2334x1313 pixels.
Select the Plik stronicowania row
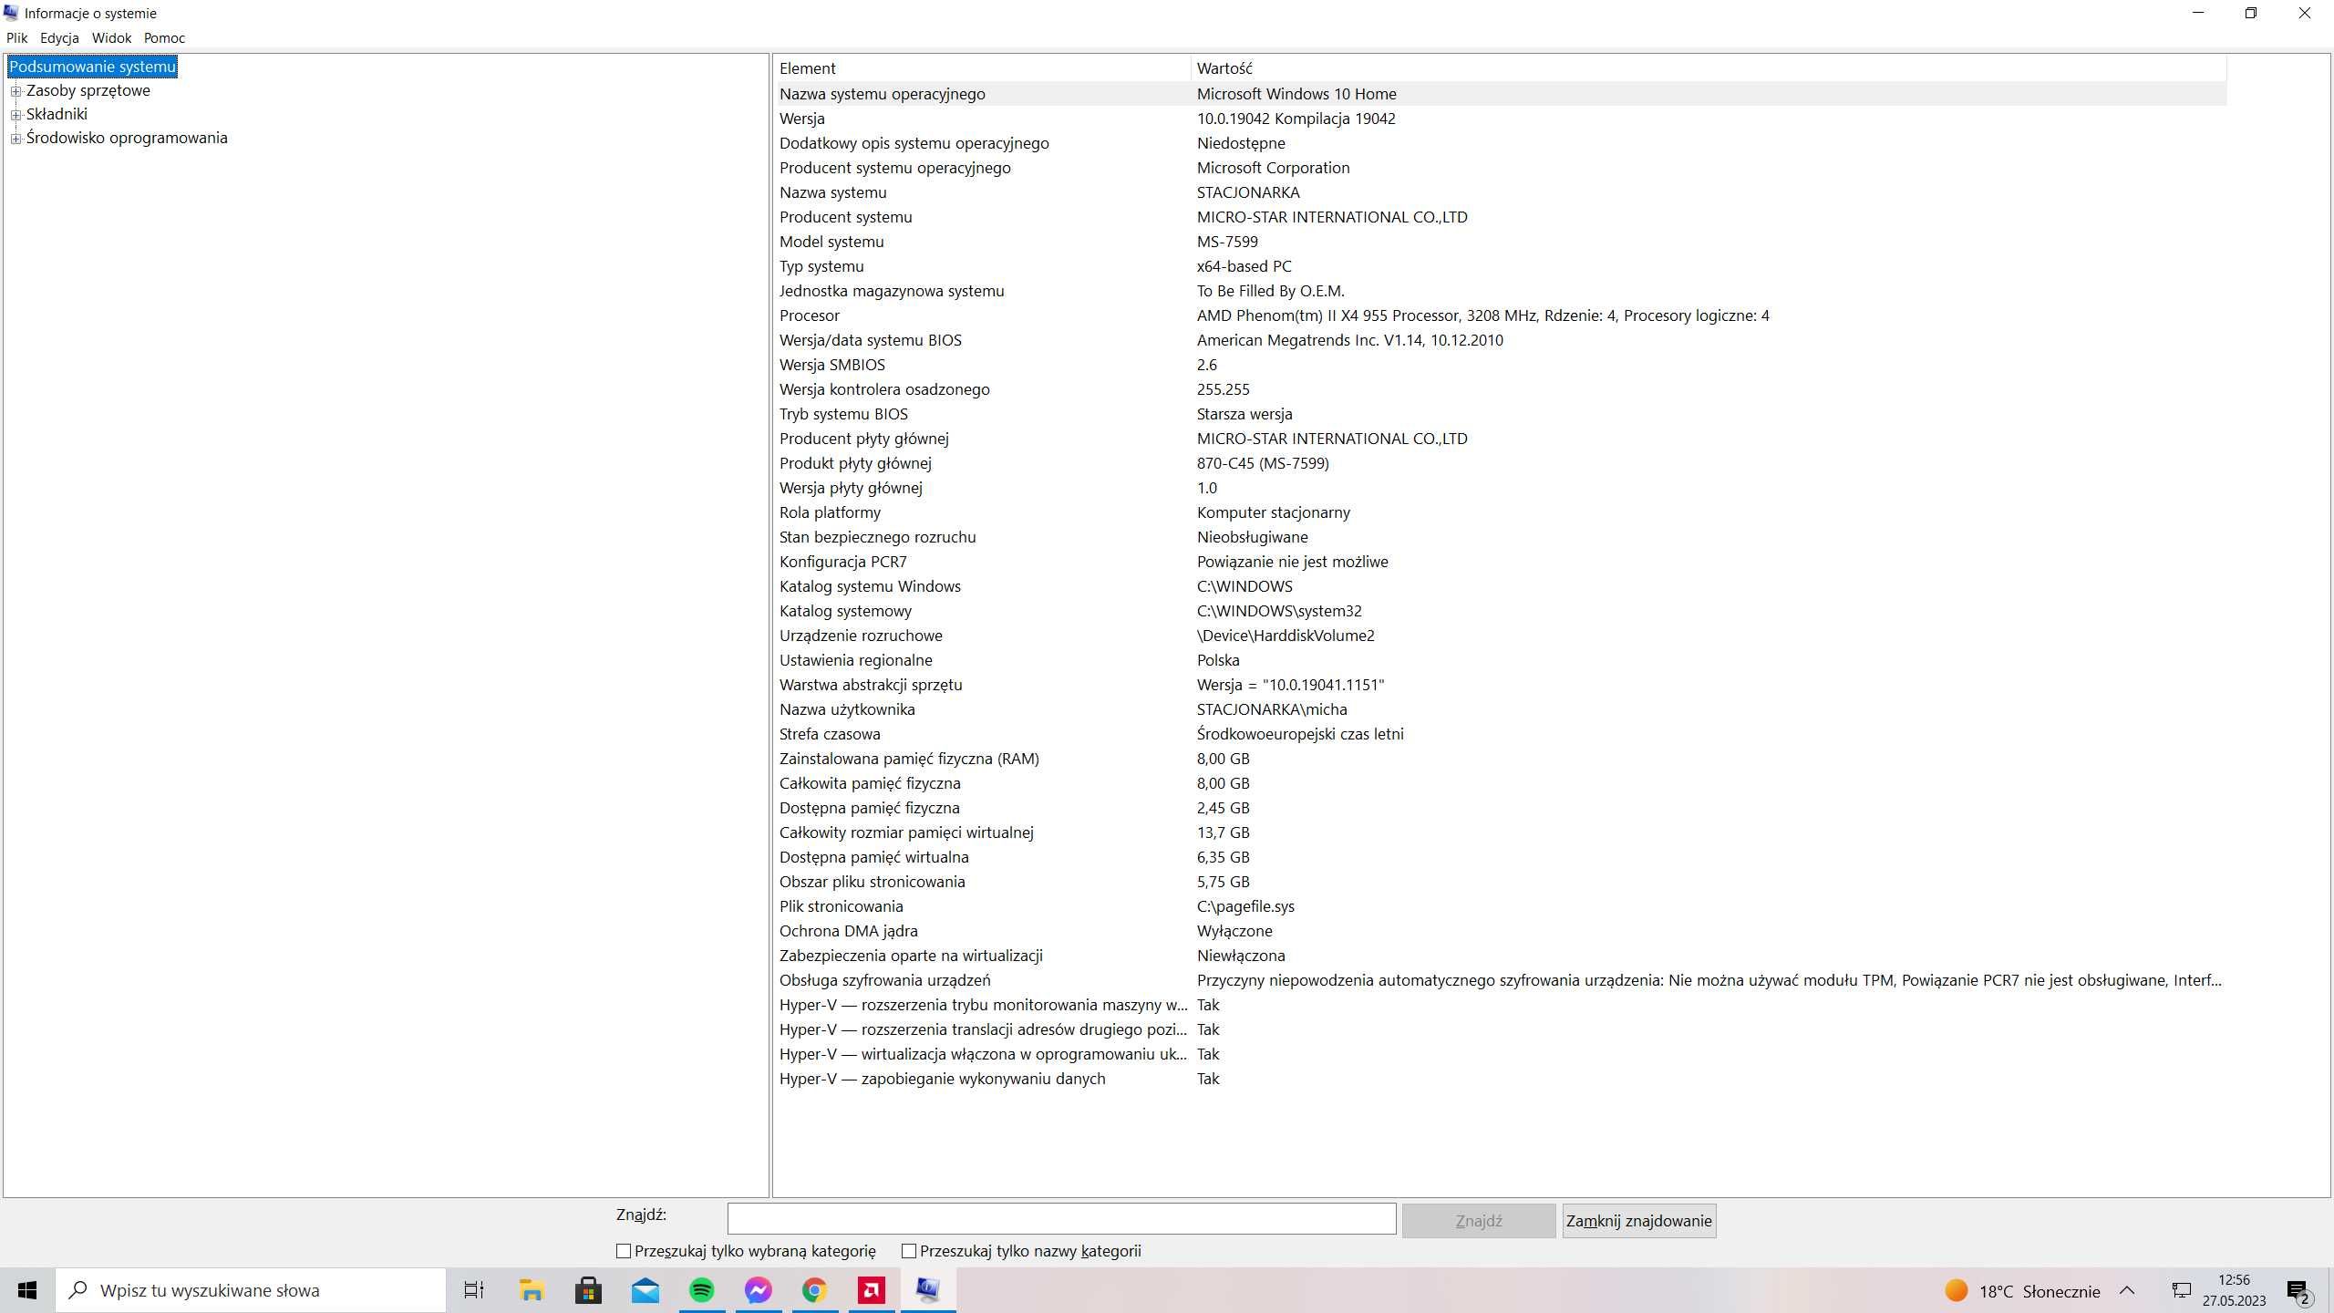tap(1500, 906)
